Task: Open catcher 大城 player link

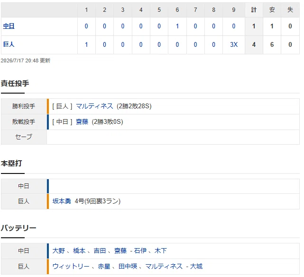Action: click(x=196, y=267)
